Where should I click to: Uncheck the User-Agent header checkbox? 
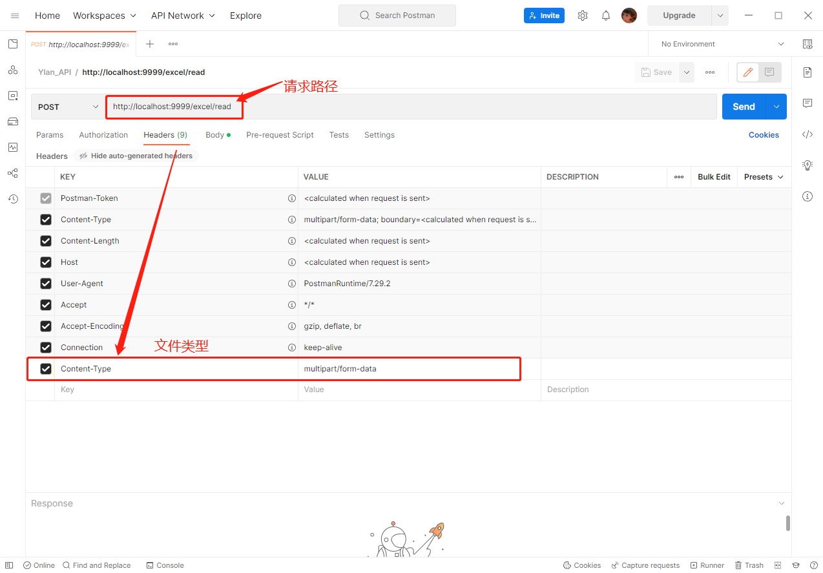[46, 284]
